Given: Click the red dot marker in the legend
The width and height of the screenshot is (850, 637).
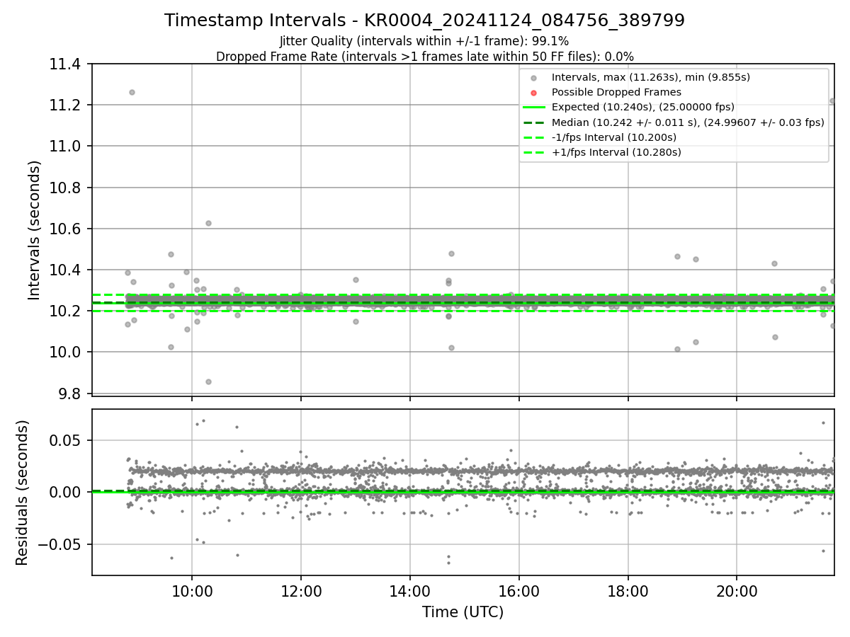Looking at the screenshot, I should (534, 93).
